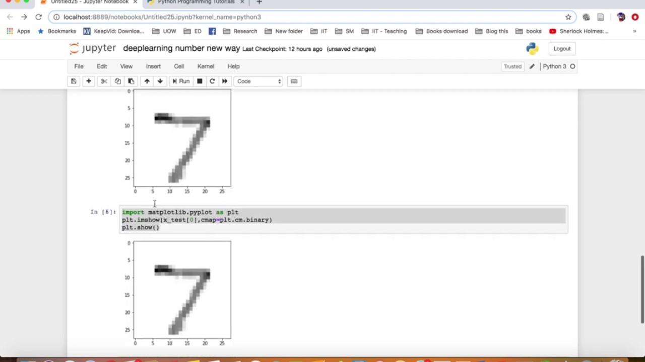Rename notebook title deeplearning number new way
This screenshot has width=645, height=362.
tap(181, 49)
